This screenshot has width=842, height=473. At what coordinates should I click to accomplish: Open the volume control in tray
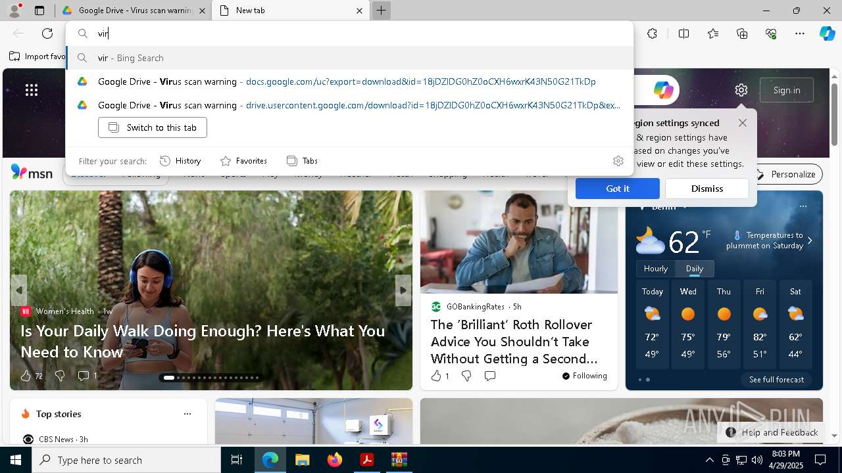[x=757, y=460]
